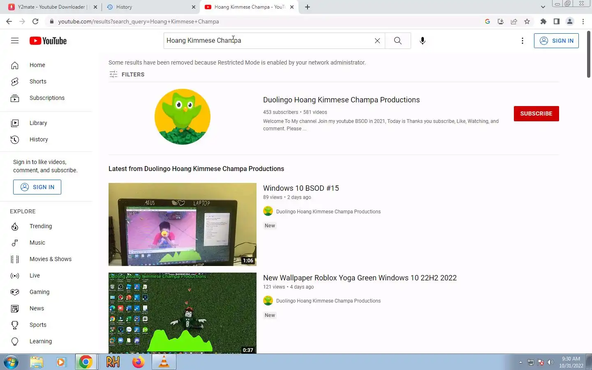Open channel name under Windows 10 BSOD #15
592x370 pixels.
[328, 212]
